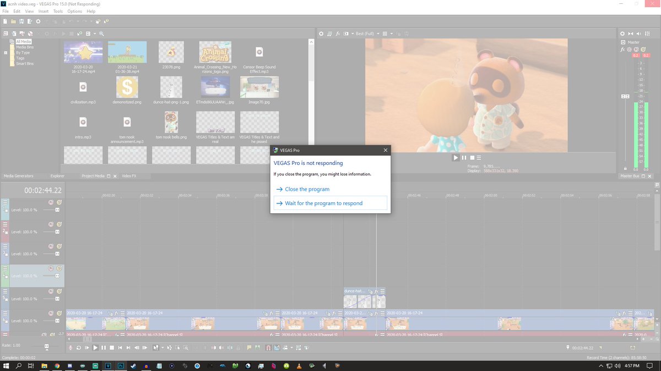Play the video preview

(x=456, y=157)
